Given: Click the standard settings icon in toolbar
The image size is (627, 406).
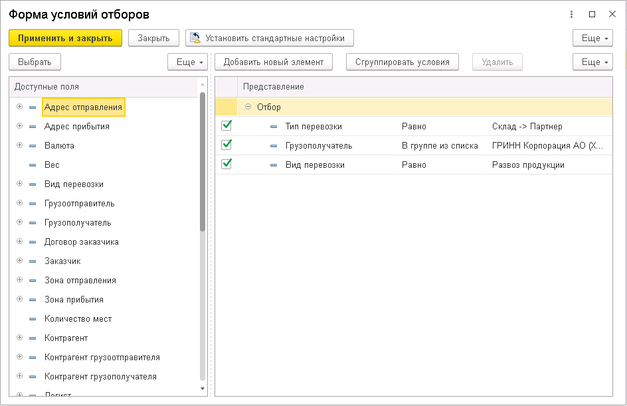Looking at the screenshot, I should 195,38.
